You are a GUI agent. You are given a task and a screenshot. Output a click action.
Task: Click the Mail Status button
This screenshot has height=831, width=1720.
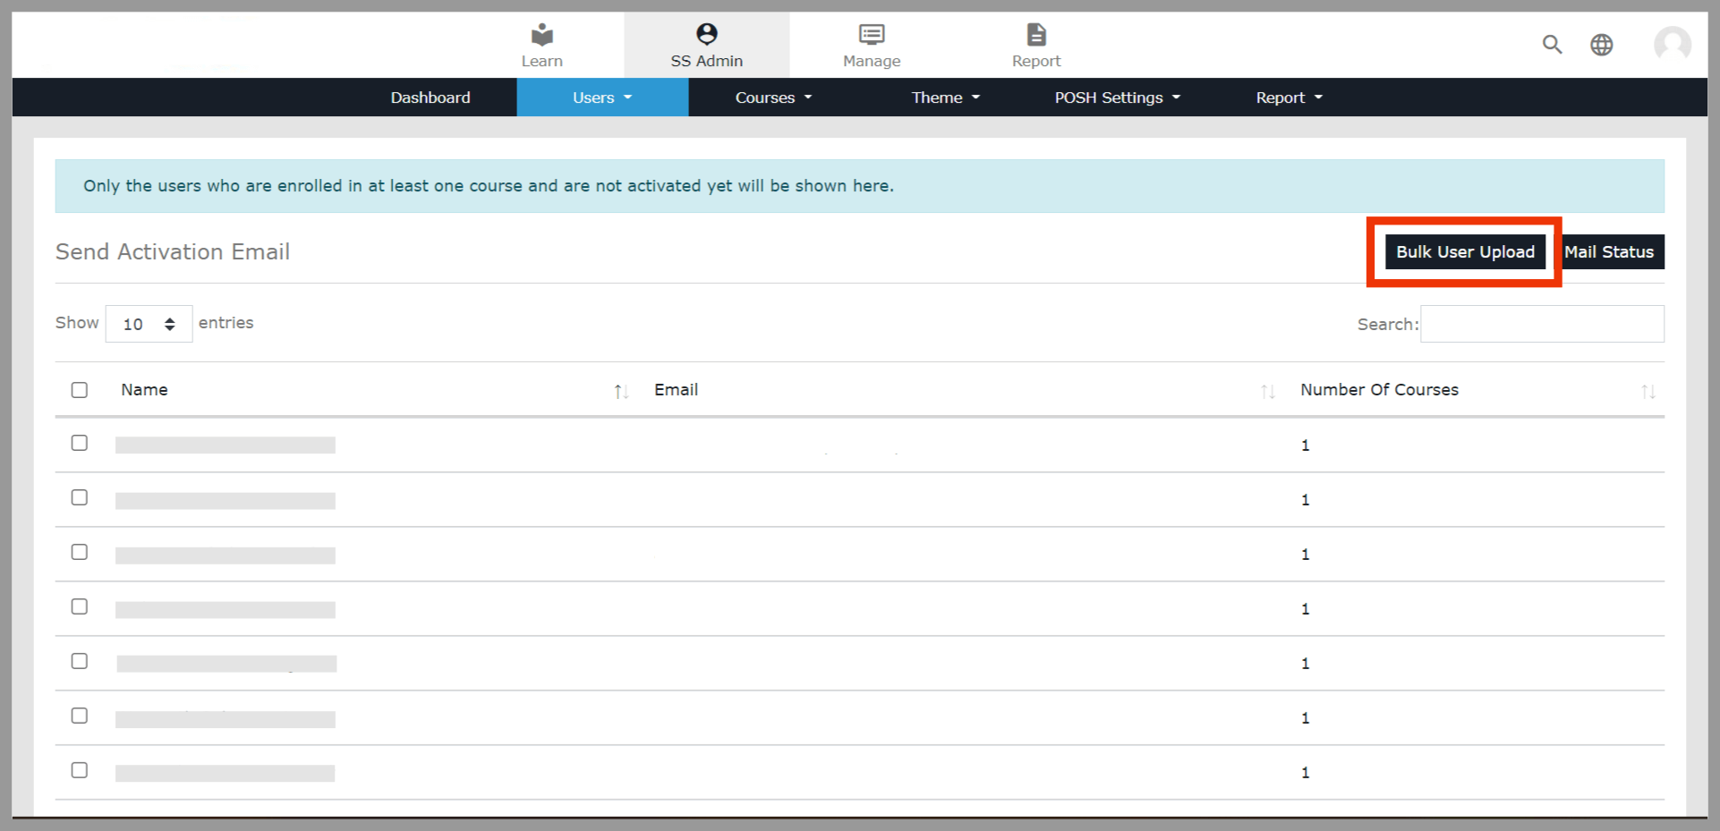[x=1609, y=252]
